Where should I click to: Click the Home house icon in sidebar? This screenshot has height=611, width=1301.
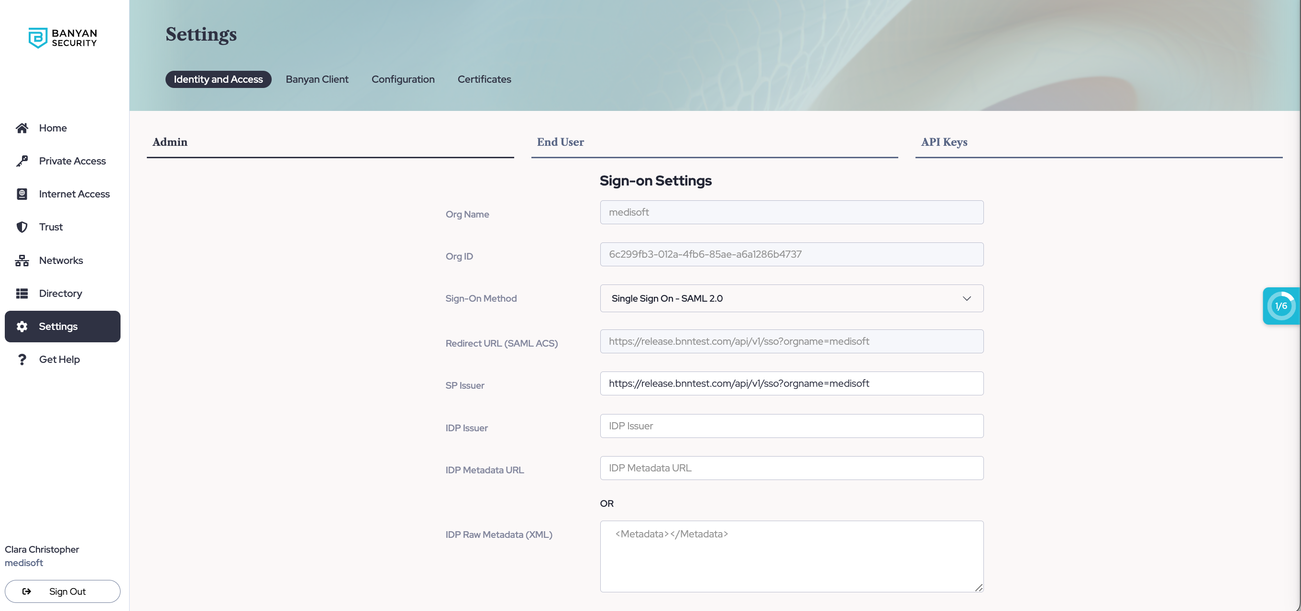[x=22, y=128]
